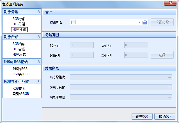The width and height of the screenshot is (179, 123).
Task: Click the file icon in RGB影像 box
Action: pyautogui.click(x=74, y=22)
